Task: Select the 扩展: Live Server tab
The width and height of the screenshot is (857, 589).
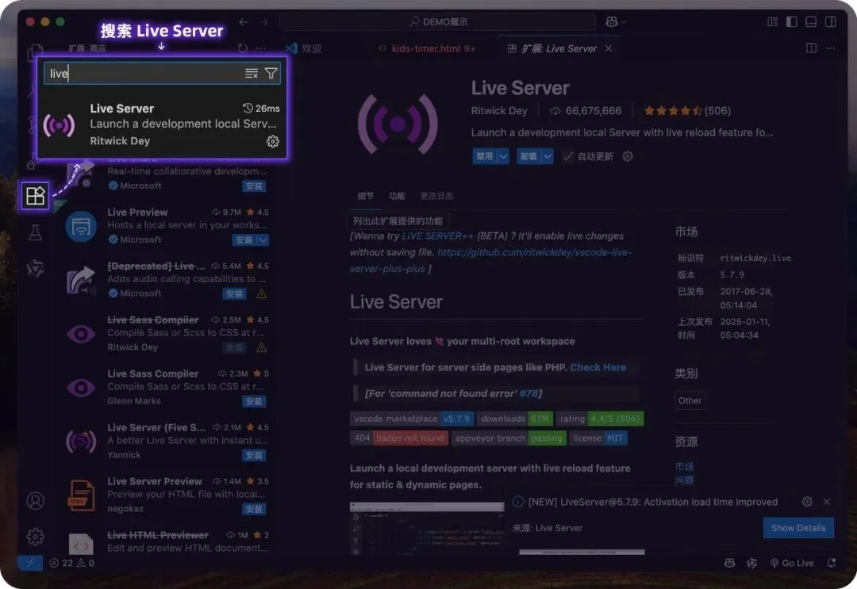Action: pyautogui.click(x=559, y=48)
